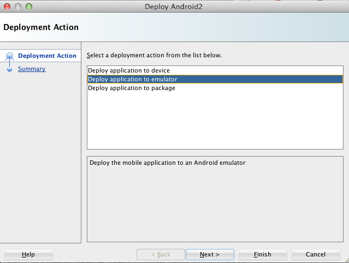Click the Finish button
The width and height of the screenshot is (349, 263).
click(x=263, y=254)
